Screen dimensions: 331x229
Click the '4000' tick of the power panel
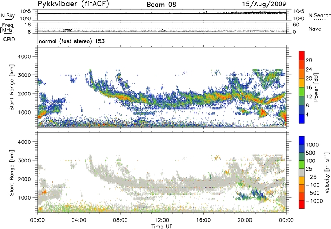tap(24, 57)
